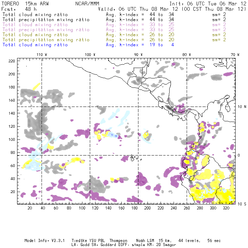
Task: Click the "10 S" latitude label
Action: coord(242,204)
